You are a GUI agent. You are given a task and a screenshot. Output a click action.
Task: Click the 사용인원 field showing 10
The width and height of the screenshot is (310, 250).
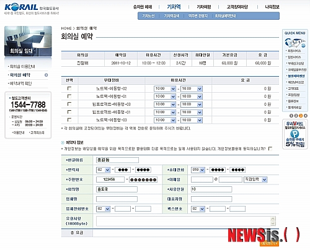(211, 189)
